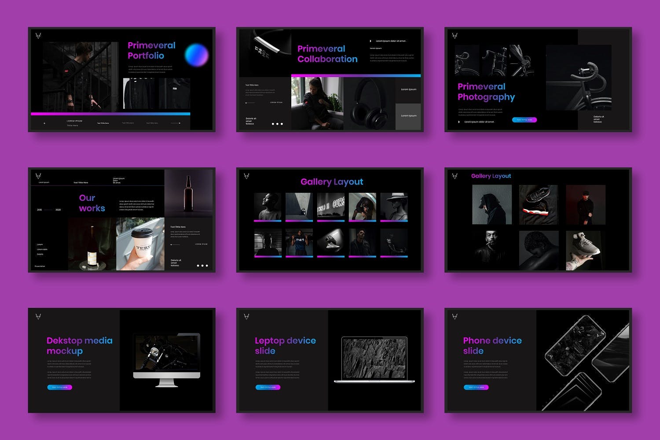Image resolution: width=660 pixels, height=440 pixels.
Task: Select the iMac mockup on Dekstop media slide
Action: (167, 359)
